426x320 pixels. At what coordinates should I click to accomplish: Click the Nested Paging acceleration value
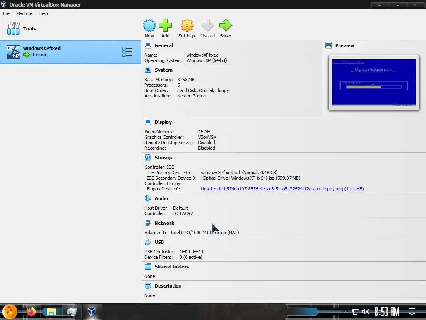191,96
